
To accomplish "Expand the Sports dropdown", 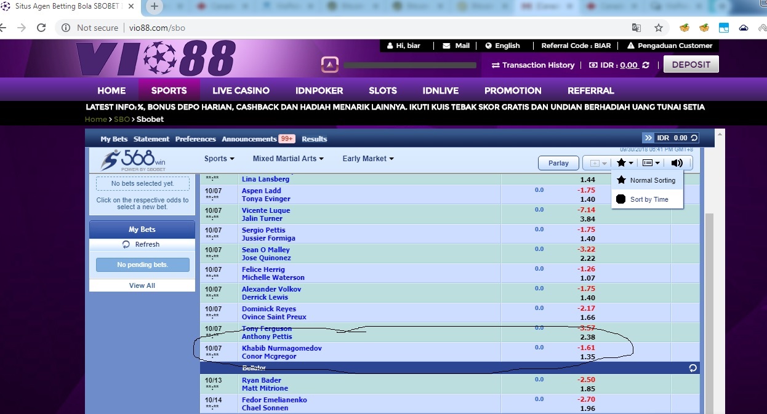I will [x=219, y=159].
